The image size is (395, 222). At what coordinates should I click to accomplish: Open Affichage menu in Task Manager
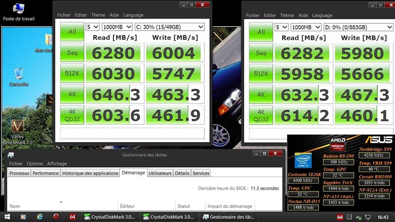[x=57, y=164]
